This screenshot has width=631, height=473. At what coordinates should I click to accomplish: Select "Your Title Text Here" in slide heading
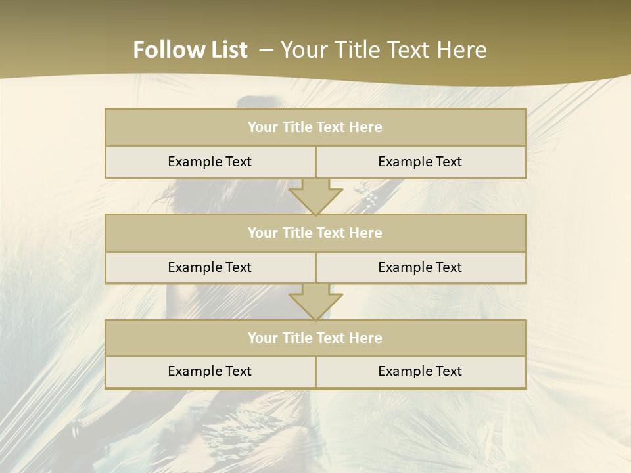(x=383, y=50)
